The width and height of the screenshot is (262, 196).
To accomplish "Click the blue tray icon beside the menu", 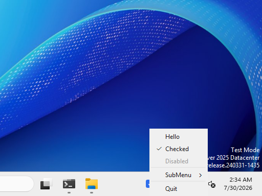I will pyautogui.click(x=147, y=184).
